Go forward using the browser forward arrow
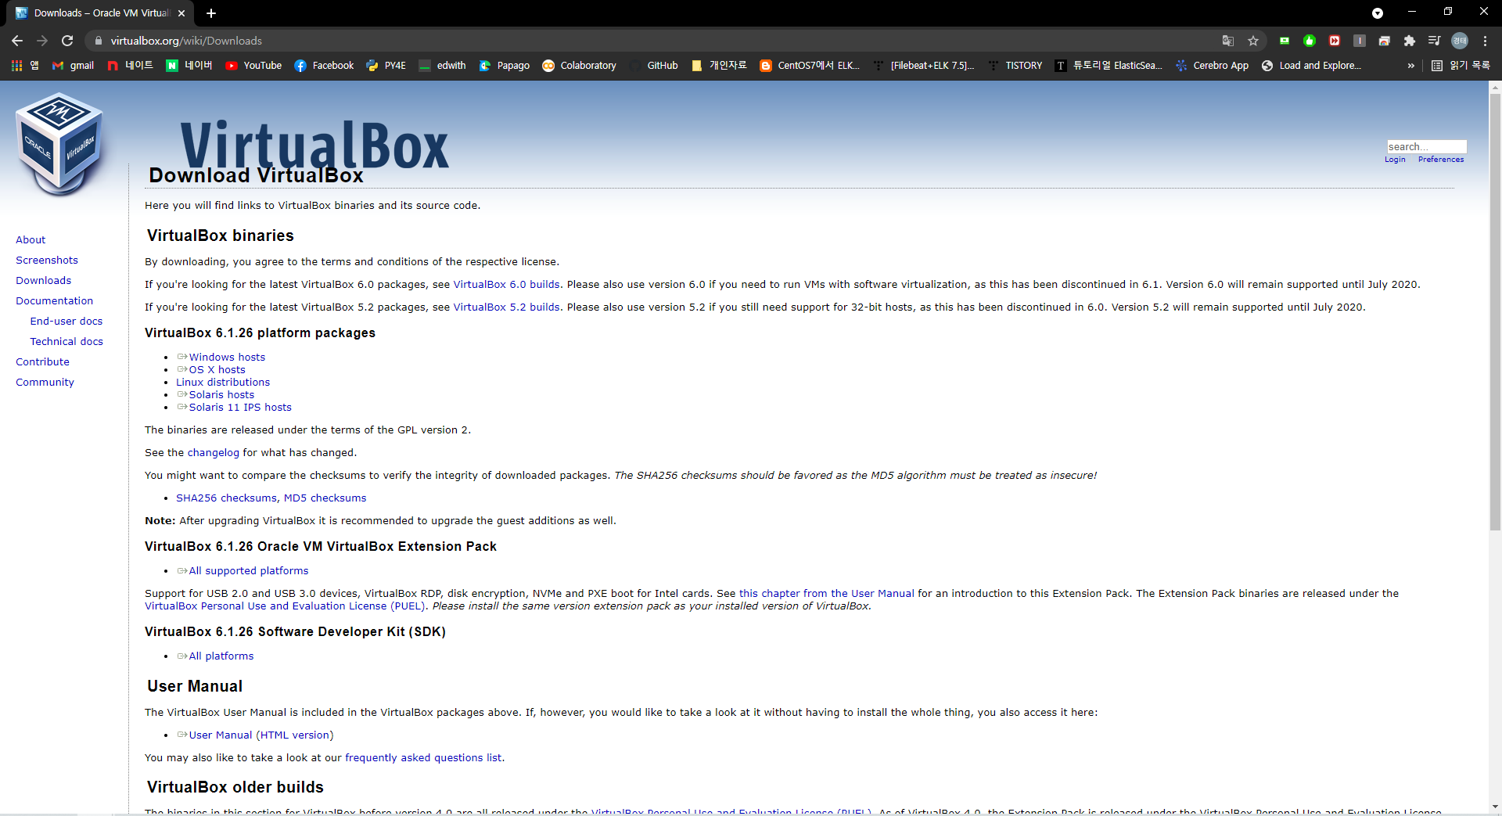The height and width of the screenshot is (816, 1502). [42, 41]
